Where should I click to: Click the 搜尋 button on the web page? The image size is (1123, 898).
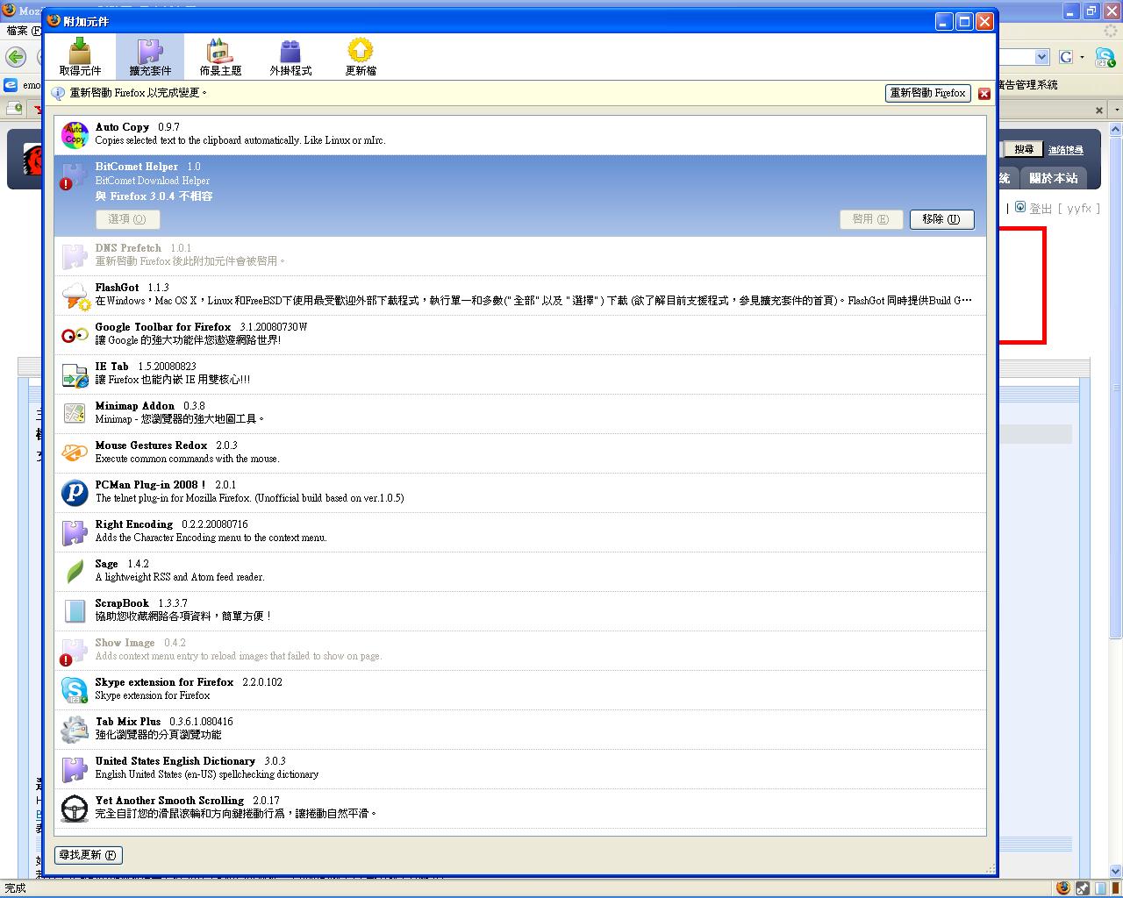click(x=1024, y=149)
